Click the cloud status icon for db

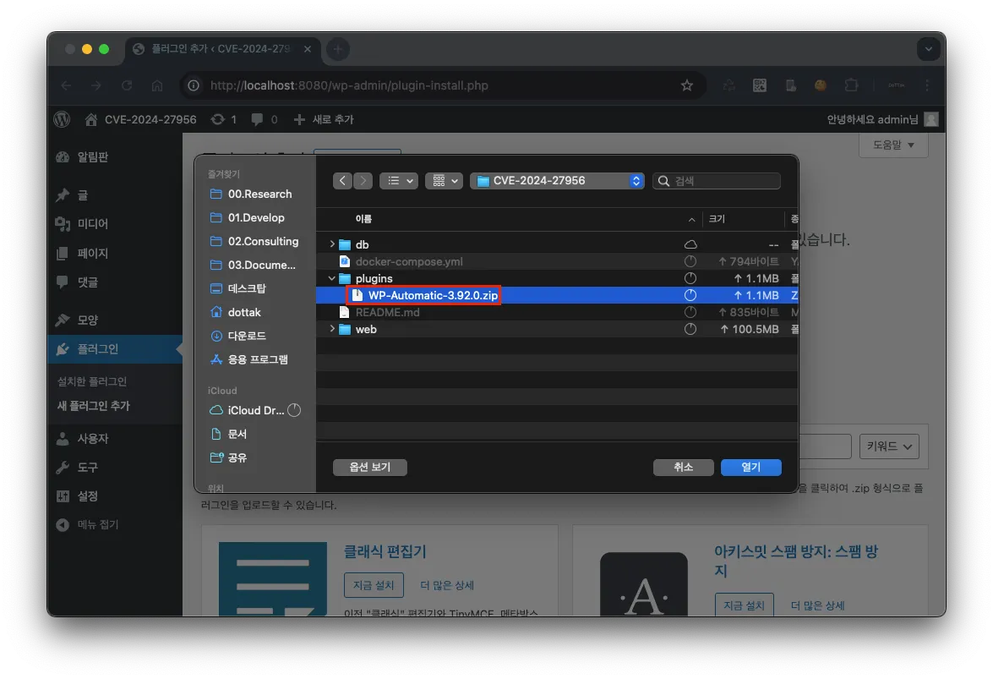690,244
